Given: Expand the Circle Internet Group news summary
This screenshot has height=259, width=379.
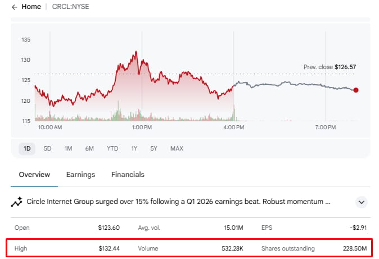Looking at the screenshot, I should click(x=362, y=202).
